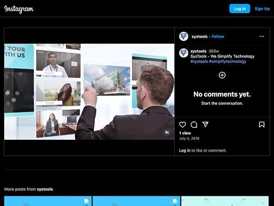Open the #systools hashtag
This screenshot has height=206, width=274.
[x=199, y=62]
